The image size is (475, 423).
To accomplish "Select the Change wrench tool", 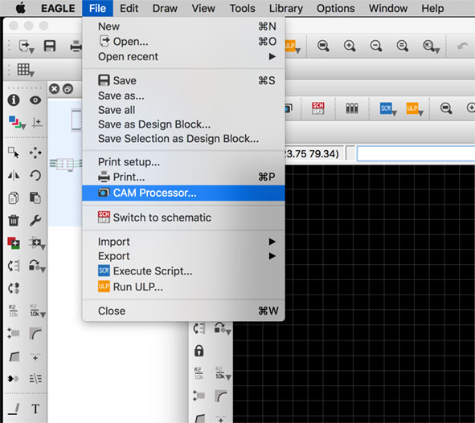I will [35, 220].
